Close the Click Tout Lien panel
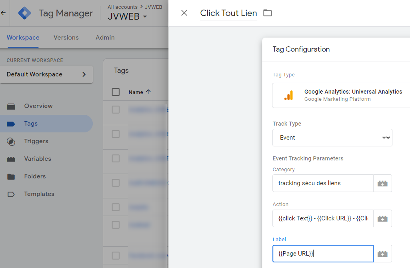 pos(184,13)
